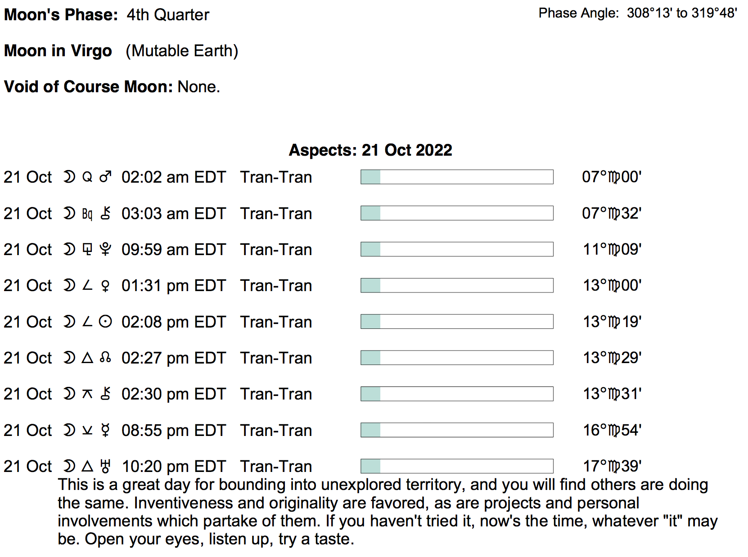Image resolution: width=748 pixels, height=557 pixels.
Task: Click the "Moon in Virgo" label
Action: point(58,51)
